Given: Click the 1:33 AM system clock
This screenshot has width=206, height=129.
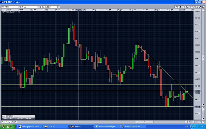Looking at the screenshot, I should 200,127.
